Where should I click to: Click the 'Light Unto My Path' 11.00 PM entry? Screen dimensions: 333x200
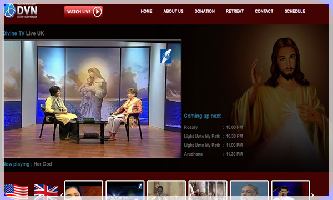[x=214, y=145]
